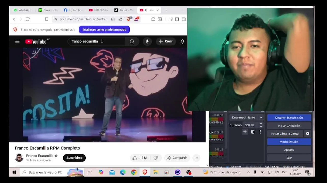Click Salir in OBS
This screenshot has height=183, width=327.
[289, 158]
